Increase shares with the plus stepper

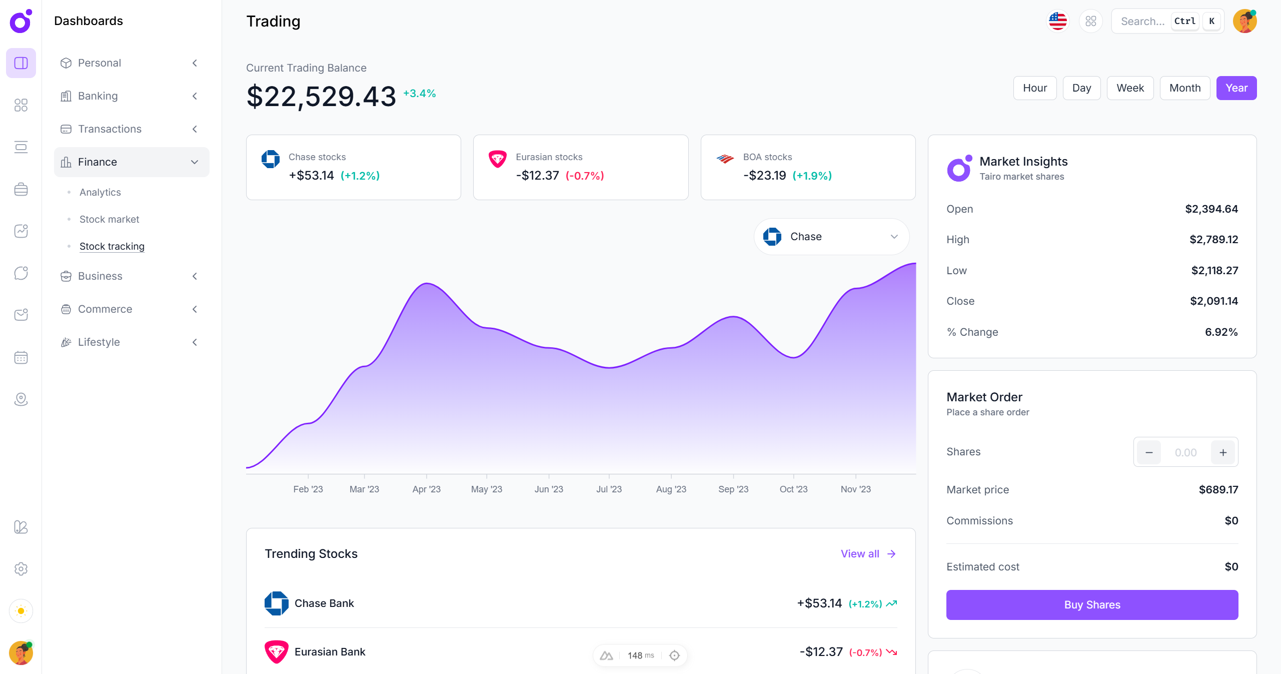(x=1222, y=452)
